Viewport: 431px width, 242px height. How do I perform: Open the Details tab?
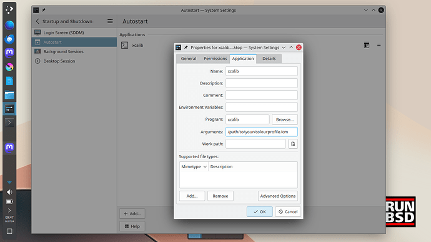(x=269, y=58)
